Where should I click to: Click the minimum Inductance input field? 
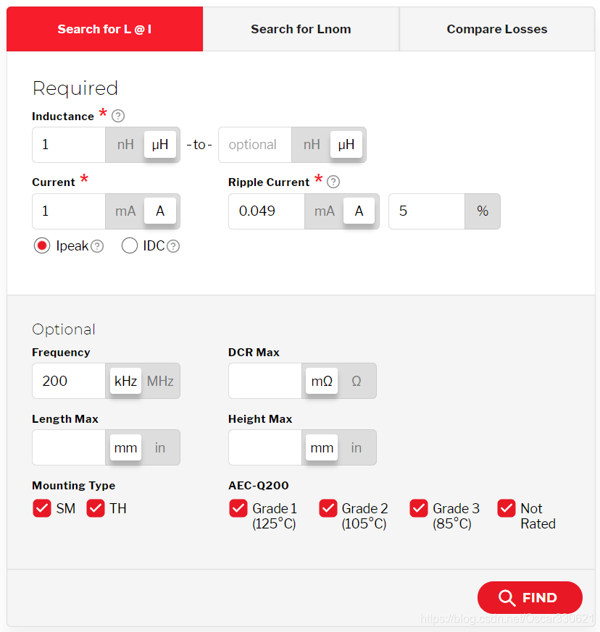(x=69, y=145)
